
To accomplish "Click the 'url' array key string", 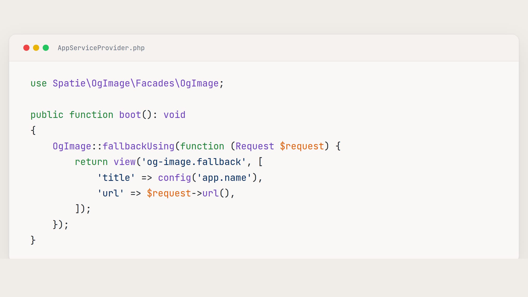I will tap(111, 193).
